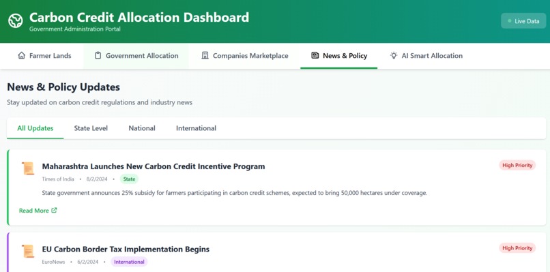
Task: Open the Maharashtra Launches New Carbon Credit headline
Action: (x=154, y=166)
